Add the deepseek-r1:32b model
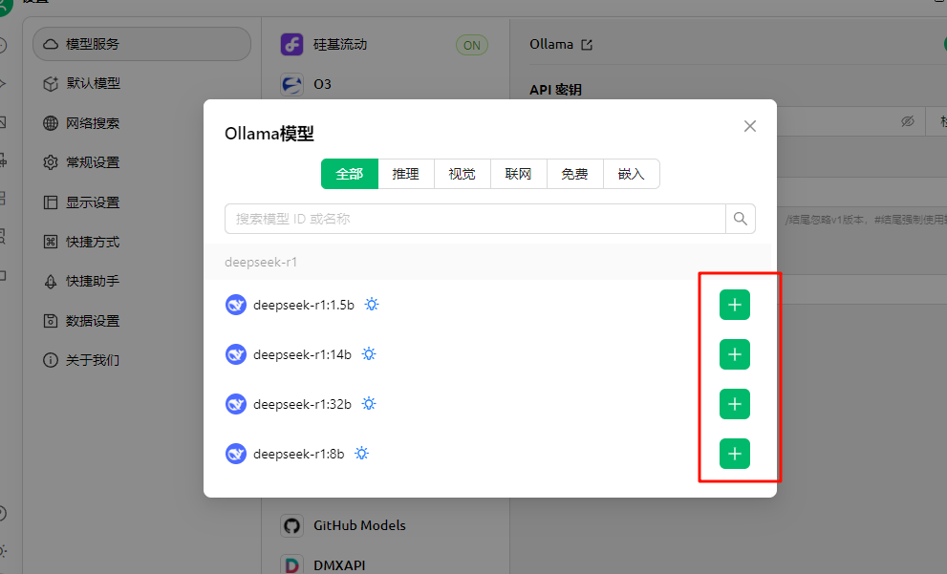 coord(735,404)
